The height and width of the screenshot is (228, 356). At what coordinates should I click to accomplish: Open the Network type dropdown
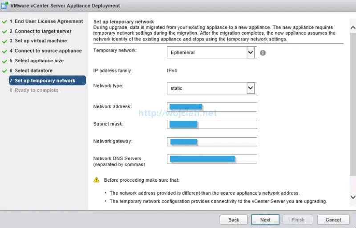(x=251, y=88)
